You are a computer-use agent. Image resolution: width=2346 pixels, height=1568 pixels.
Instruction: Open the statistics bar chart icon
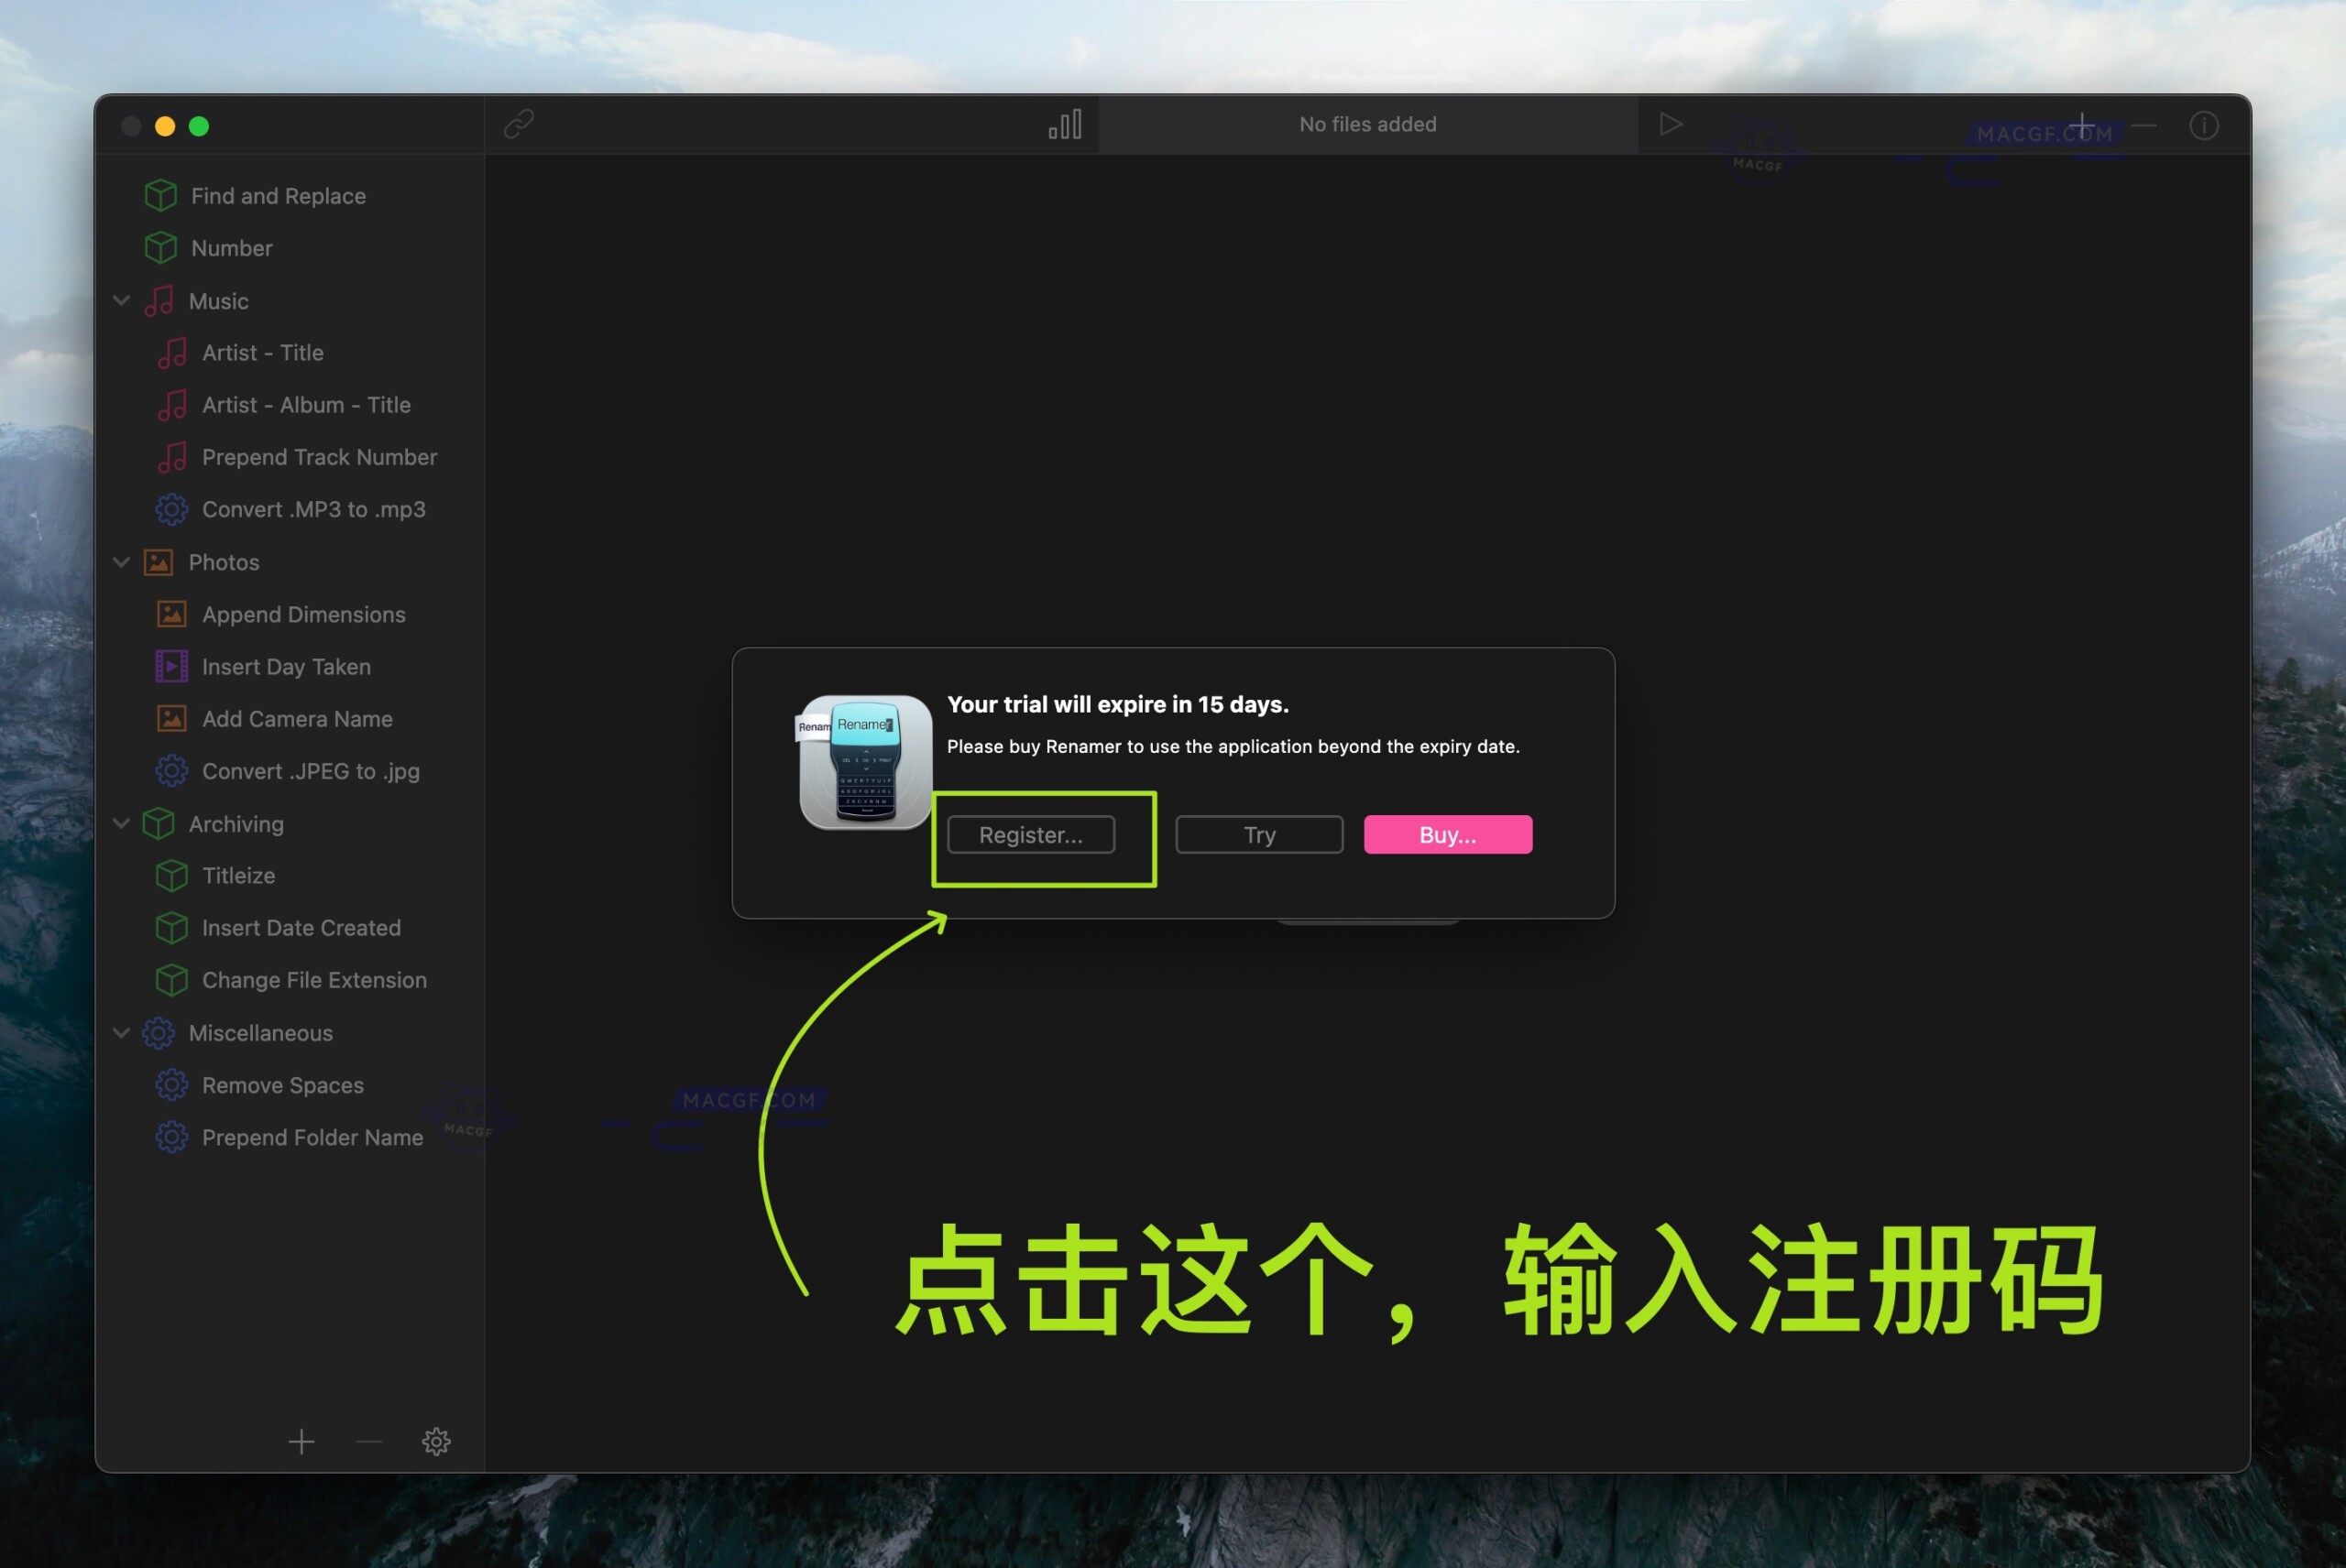(x=1067, y=123)
